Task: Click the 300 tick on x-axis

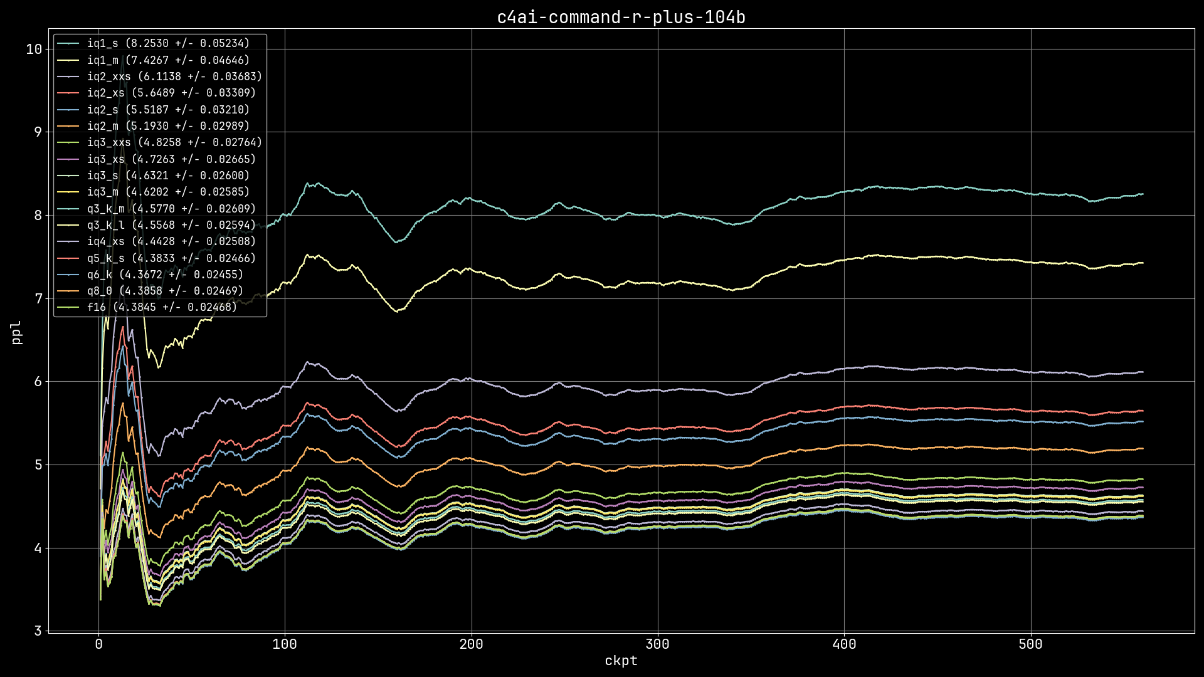Action: coord(657,644)
